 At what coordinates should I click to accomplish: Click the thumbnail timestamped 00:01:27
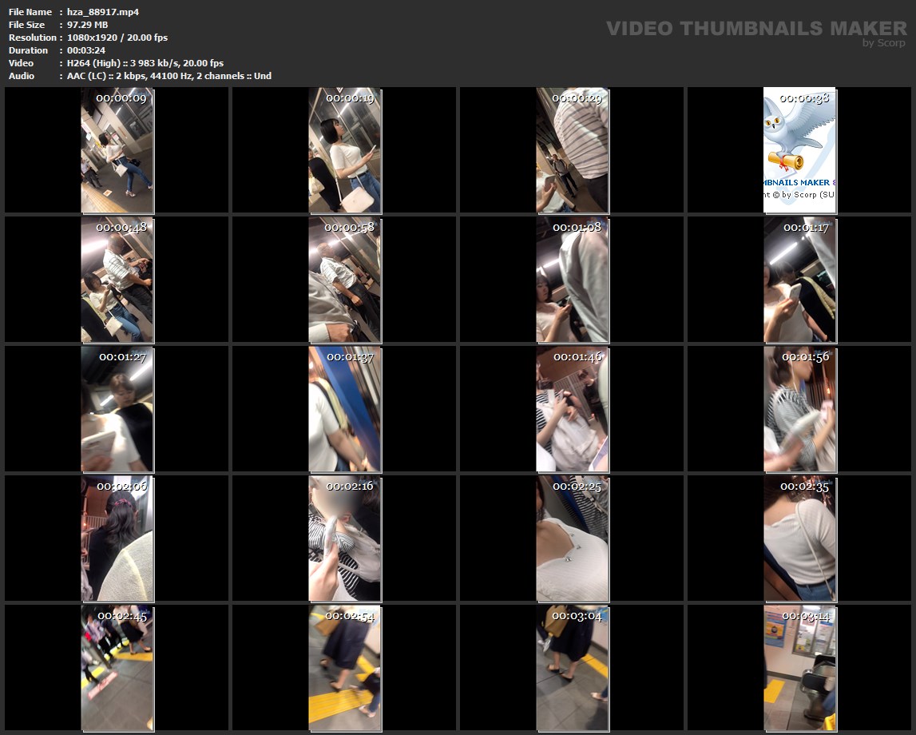[x=117, y=409]
